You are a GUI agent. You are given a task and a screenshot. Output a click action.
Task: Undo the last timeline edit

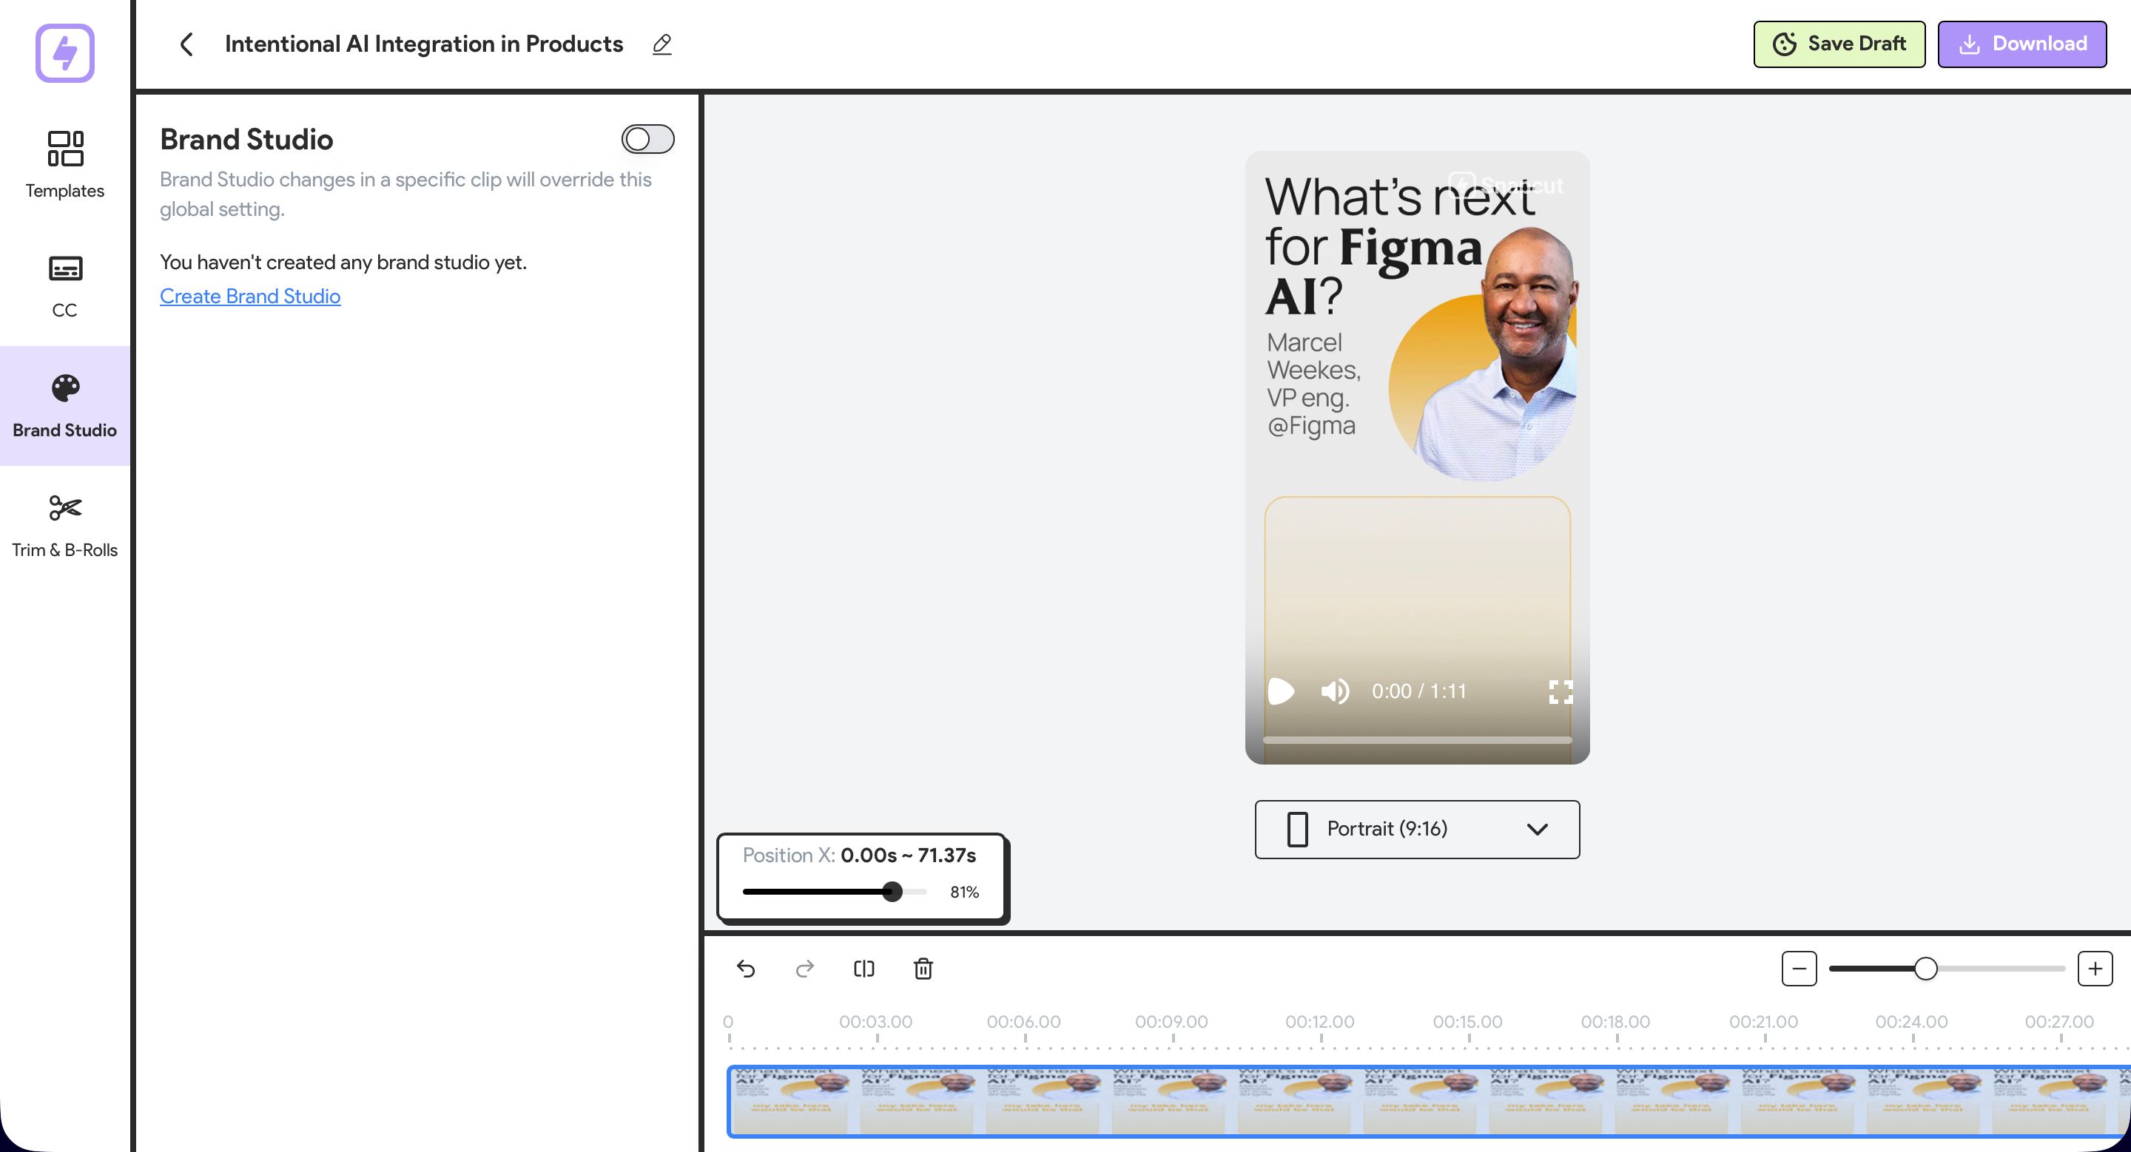coord(746,969)
